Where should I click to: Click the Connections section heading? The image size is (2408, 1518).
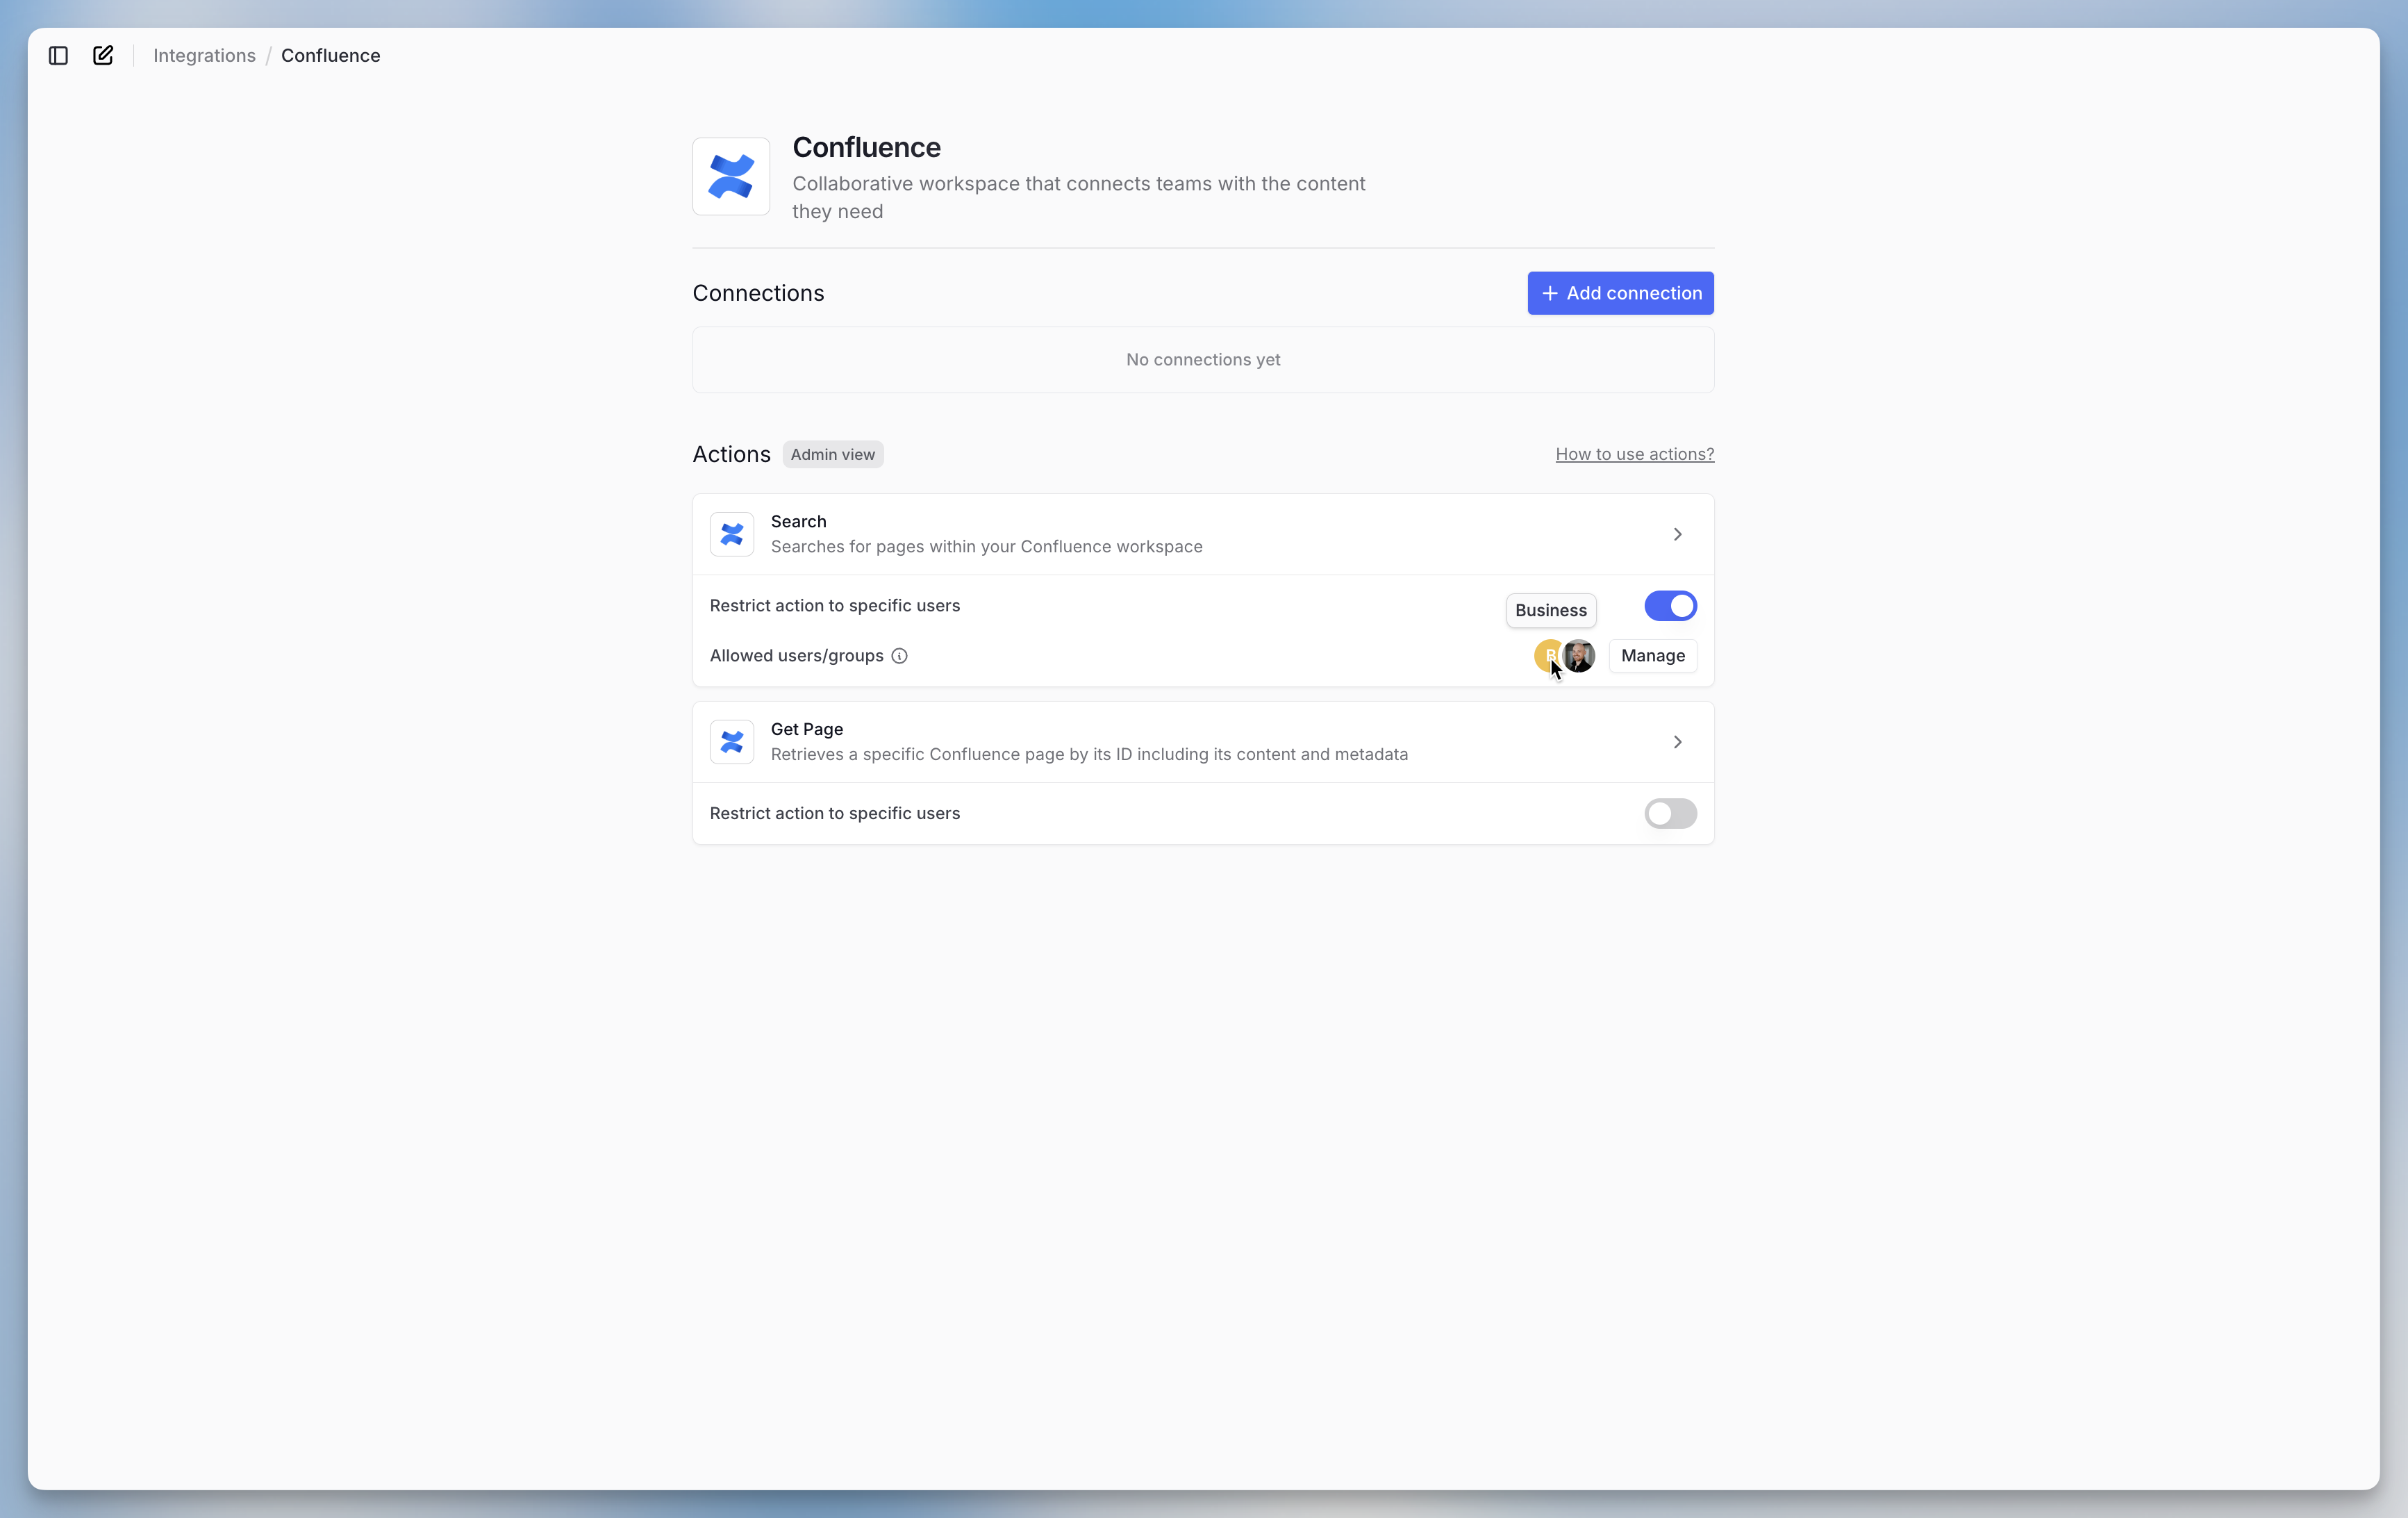pos(758,293)
